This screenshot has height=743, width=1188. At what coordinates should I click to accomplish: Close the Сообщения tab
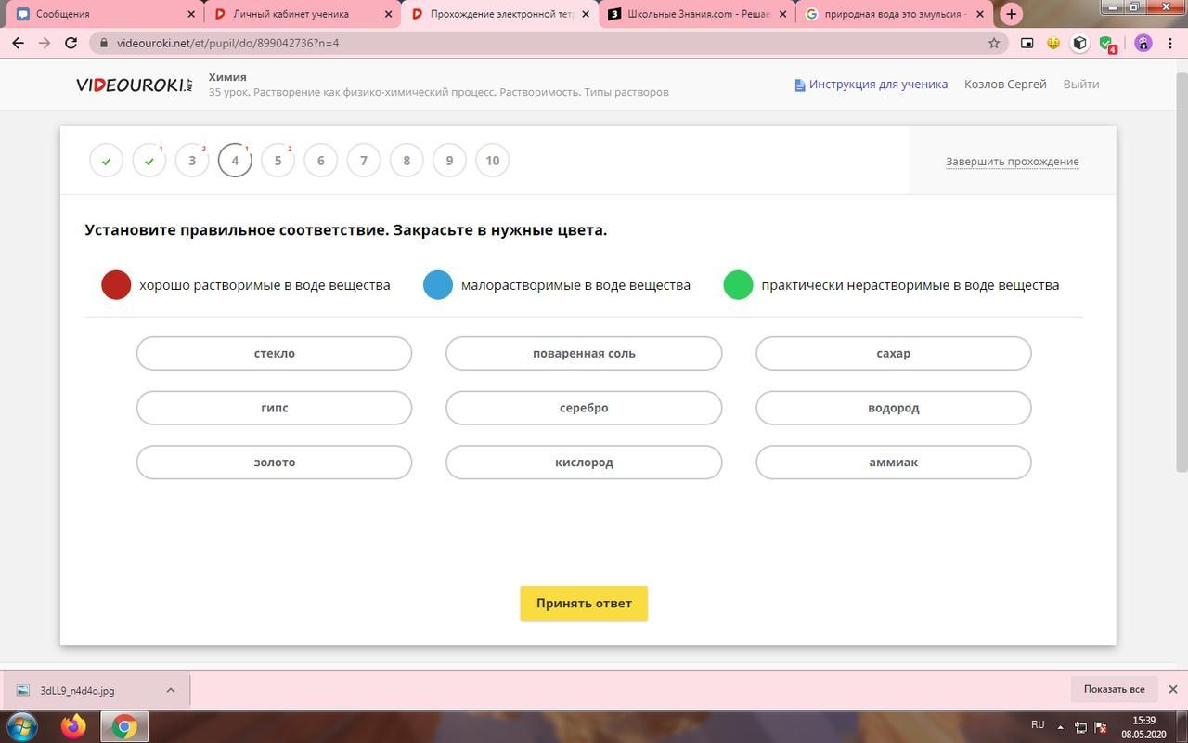(191, 14)
